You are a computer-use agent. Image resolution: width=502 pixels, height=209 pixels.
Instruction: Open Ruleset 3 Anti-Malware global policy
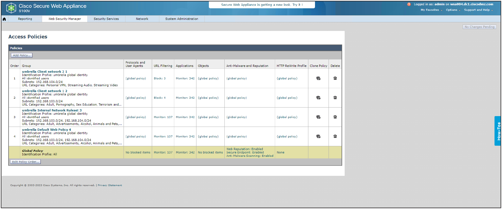coord(237,117)
